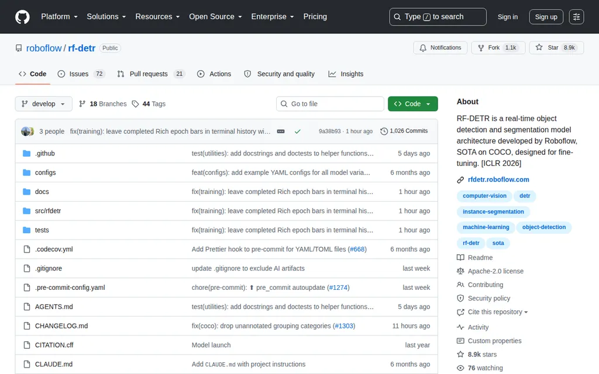Click the CITATION.cff file icon
The width and height of the screenshot is (599, 374).
(27, 345)
